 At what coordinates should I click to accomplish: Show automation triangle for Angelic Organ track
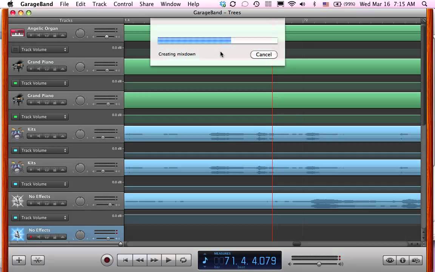[x=63, y=35]
